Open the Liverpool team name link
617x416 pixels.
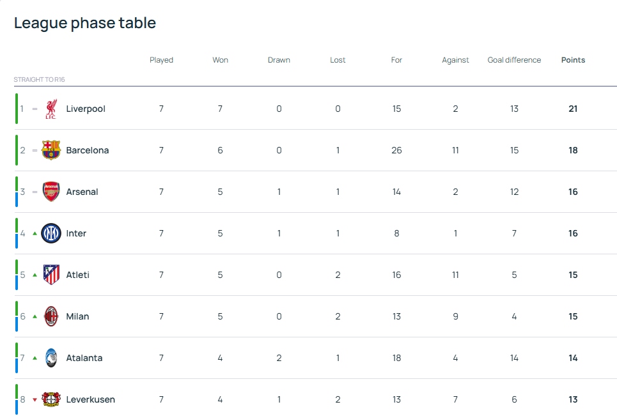86,109
